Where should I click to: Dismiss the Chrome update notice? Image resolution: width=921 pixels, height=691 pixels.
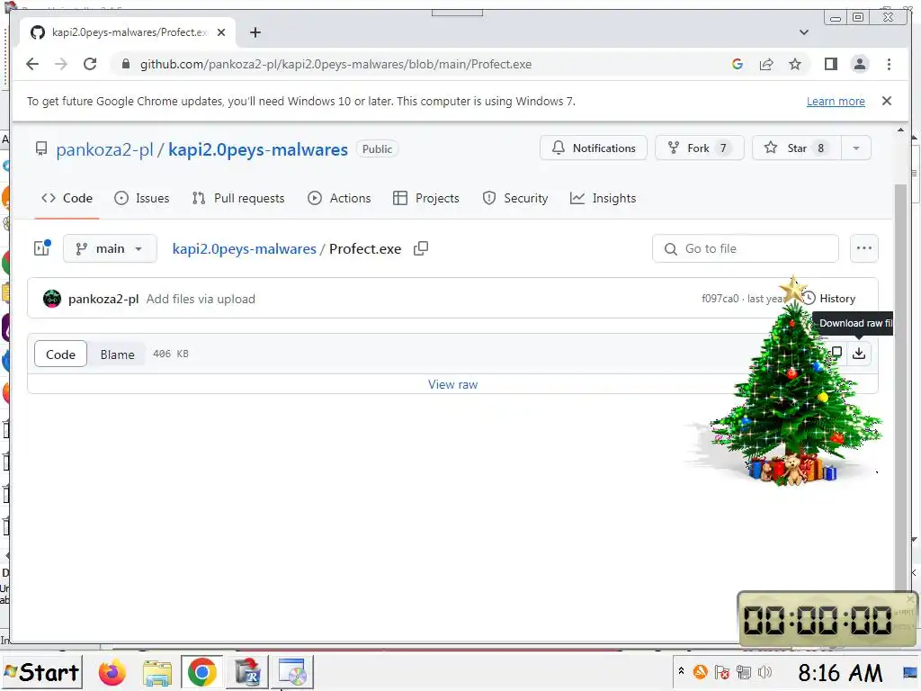[x=887, y=101]
